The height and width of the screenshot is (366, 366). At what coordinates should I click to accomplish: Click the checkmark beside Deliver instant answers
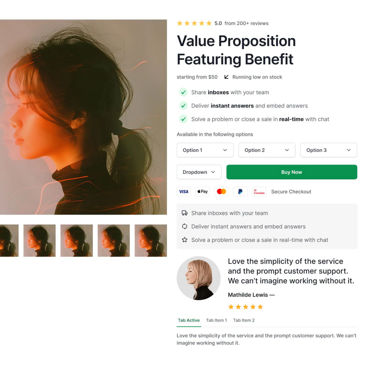pos(183,106)
